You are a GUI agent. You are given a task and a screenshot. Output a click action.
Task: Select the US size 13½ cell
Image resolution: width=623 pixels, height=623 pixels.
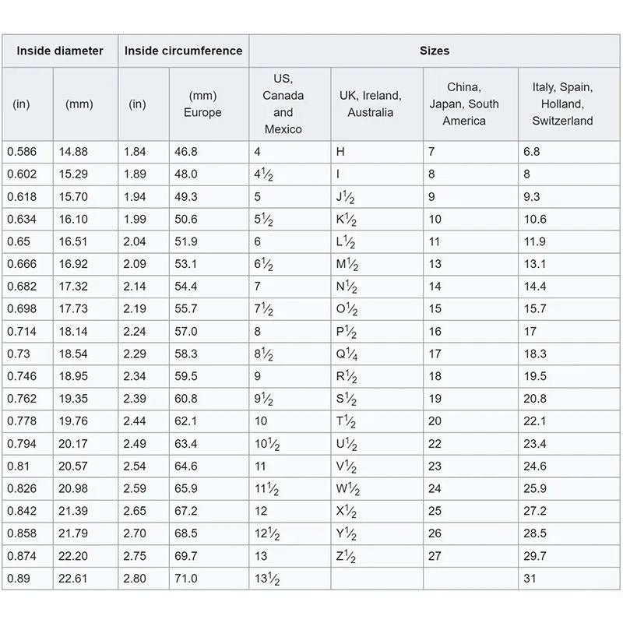coord(267,579)
